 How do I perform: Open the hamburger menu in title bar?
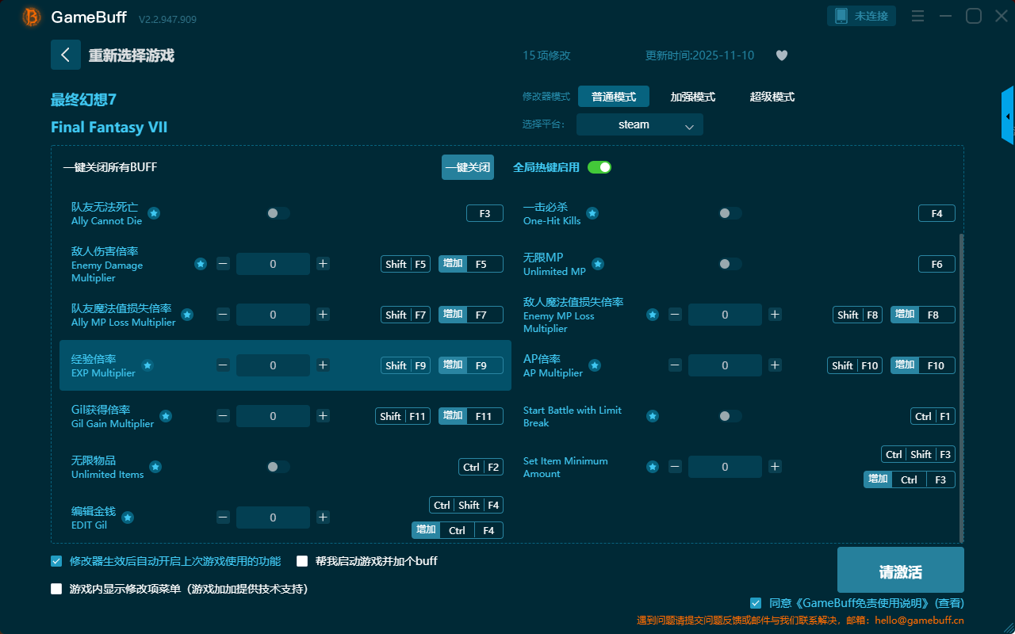point(917,16)
